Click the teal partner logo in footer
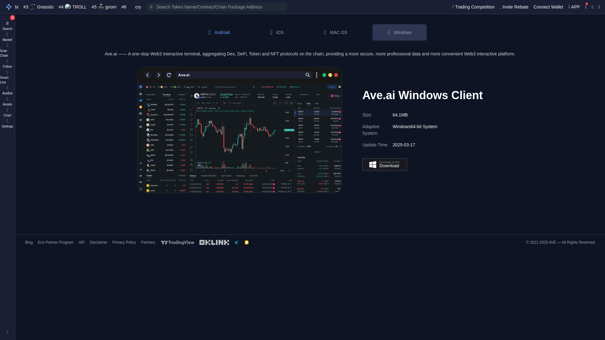 click(x=237, y=242)
